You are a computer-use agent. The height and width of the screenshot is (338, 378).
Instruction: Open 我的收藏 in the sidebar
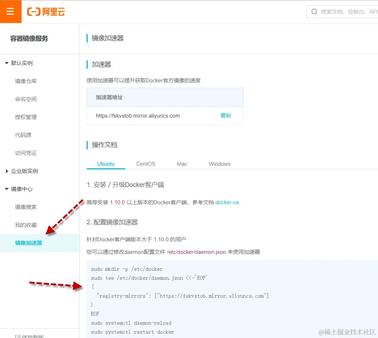pyautogui.click(x=26, y=225)
